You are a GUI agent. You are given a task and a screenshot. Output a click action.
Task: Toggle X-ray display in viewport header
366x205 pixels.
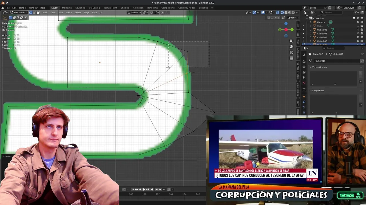point(278,13)
